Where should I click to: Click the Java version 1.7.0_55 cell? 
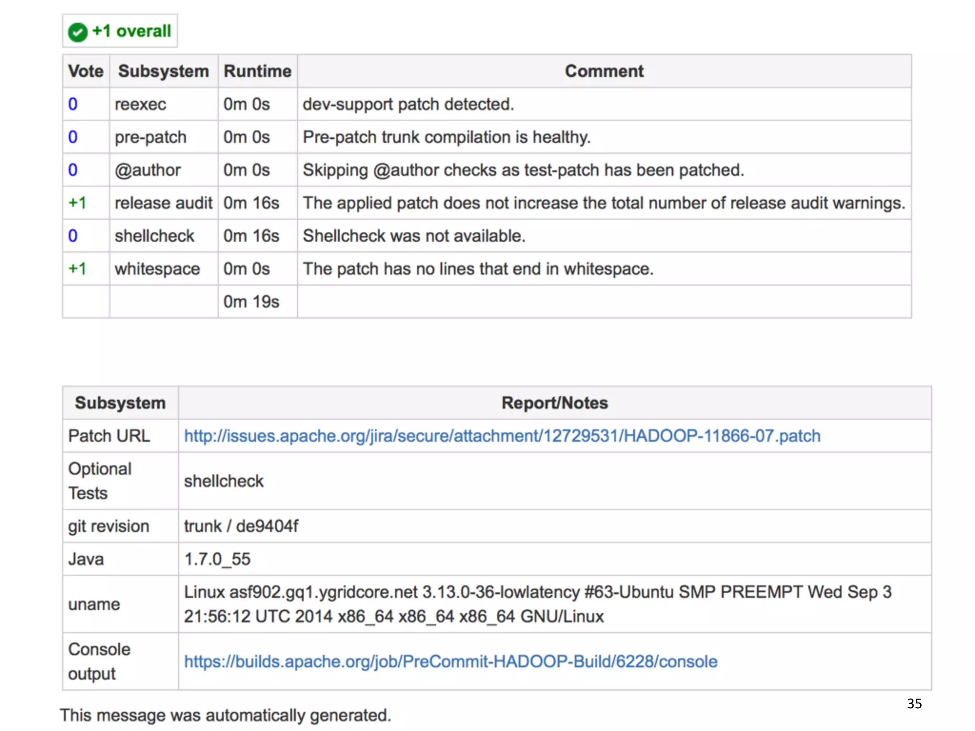(x=217, y=559)
